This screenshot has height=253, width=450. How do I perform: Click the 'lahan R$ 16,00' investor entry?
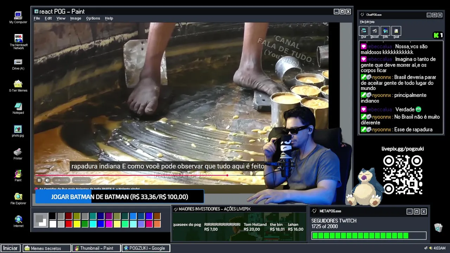click(x=295, y=227)
